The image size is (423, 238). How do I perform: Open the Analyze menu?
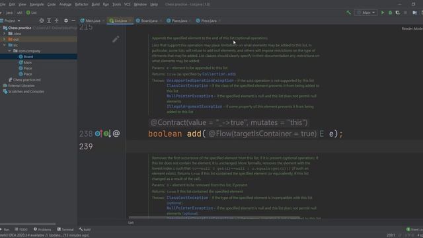tap(65, 5)
